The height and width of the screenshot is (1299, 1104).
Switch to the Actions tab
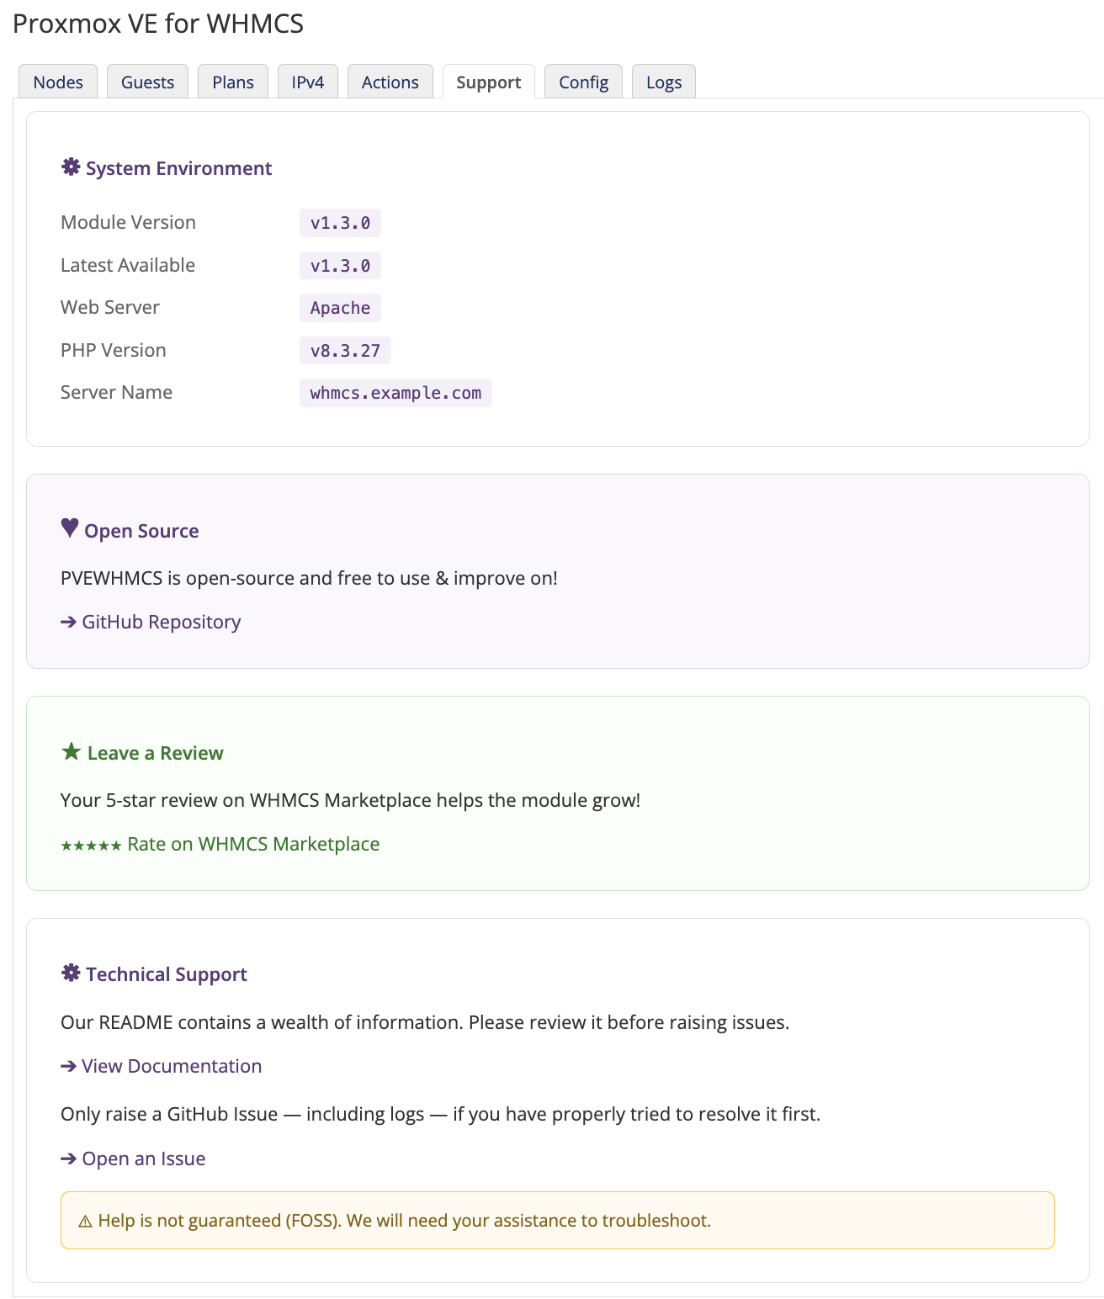[390, 82]
